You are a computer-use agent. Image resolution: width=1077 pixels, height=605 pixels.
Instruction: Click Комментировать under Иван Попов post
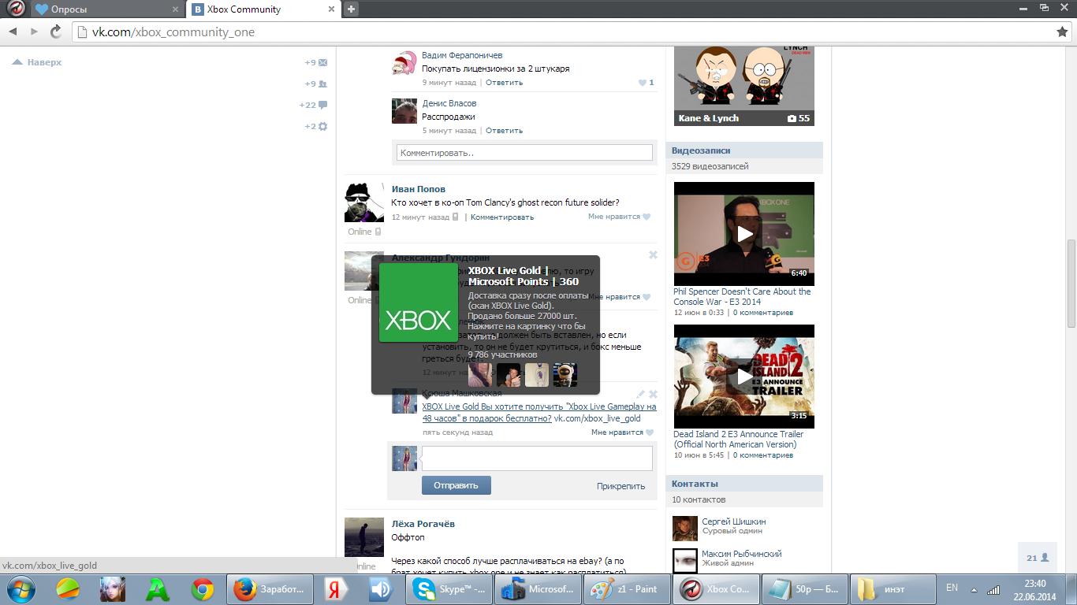[x=502, y=217]
